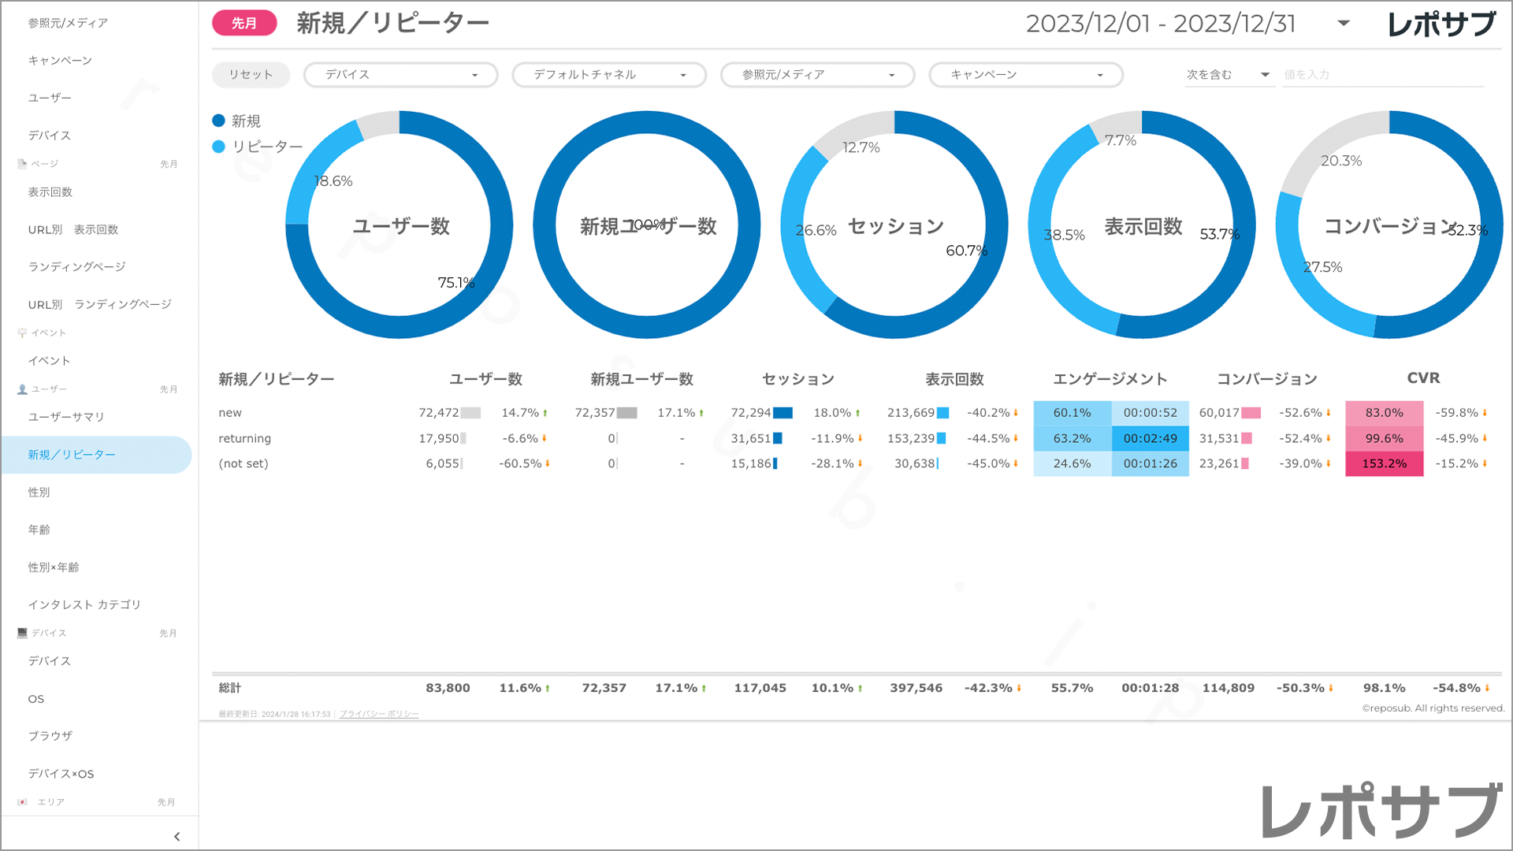Click the area section flag icon
Image resolution: width=1513 pixels, height=851 pixels.
point(22,802)
